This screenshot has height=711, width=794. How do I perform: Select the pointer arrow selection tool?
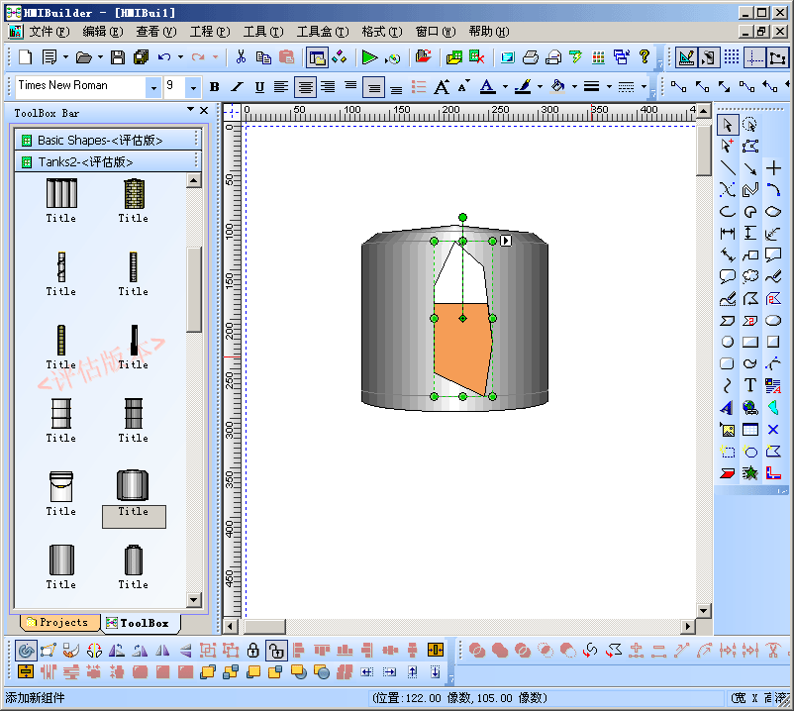pos(728,125)
